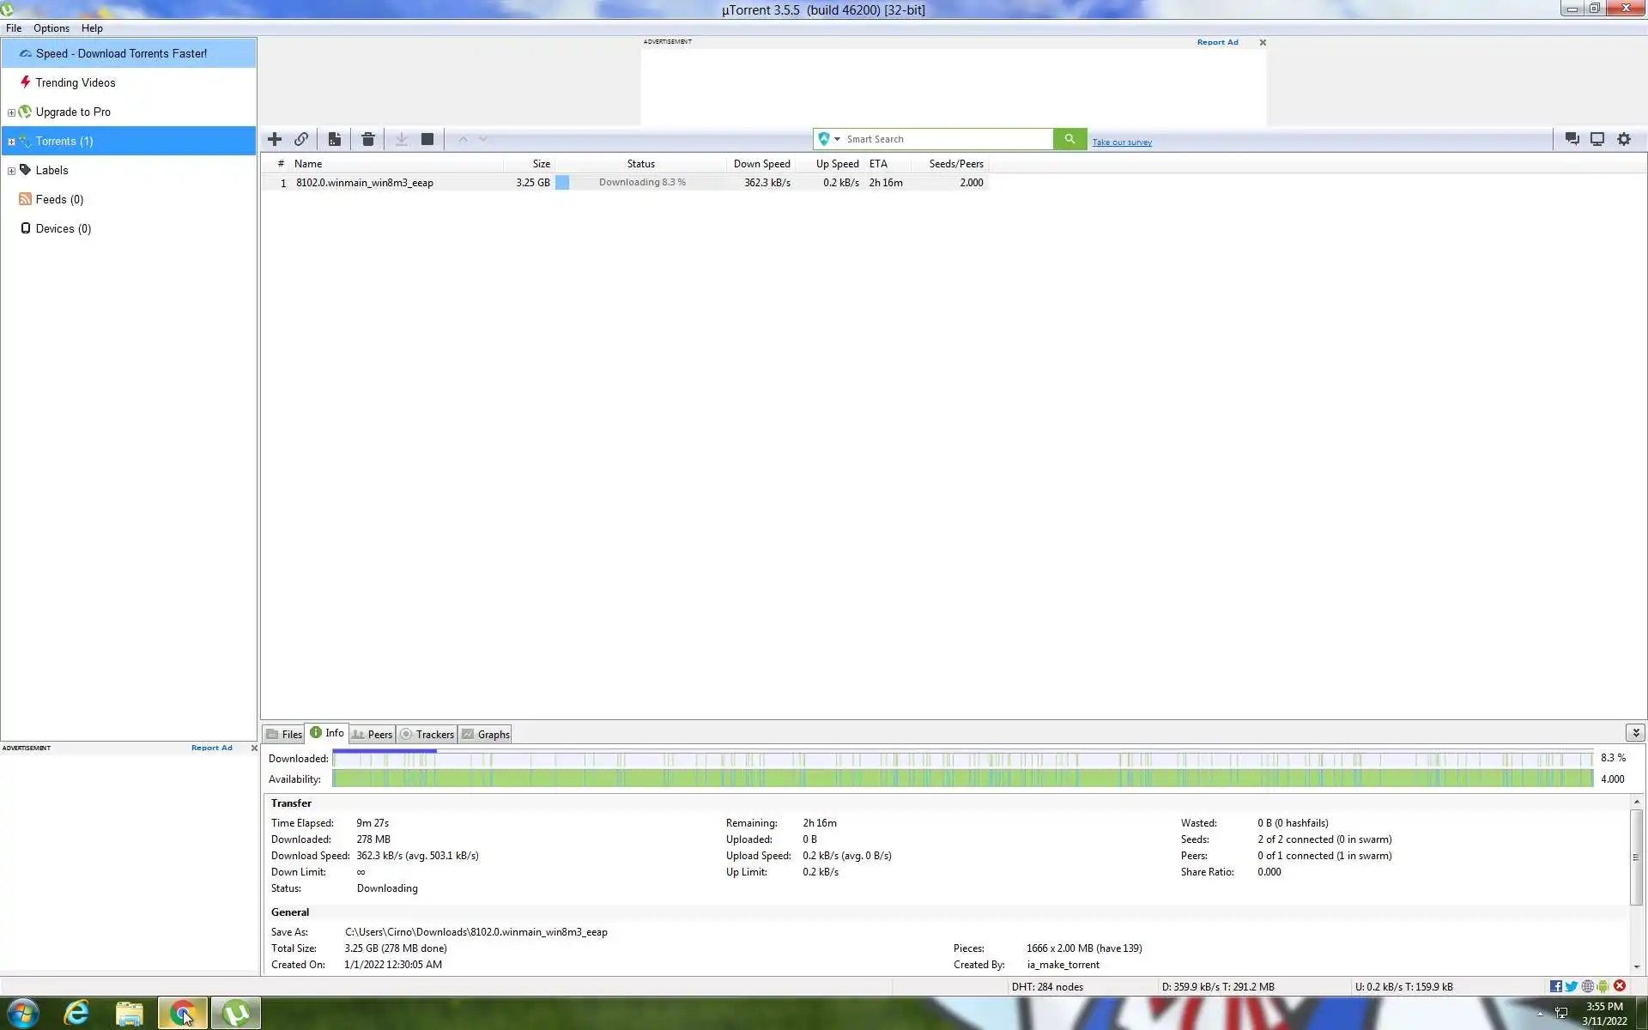Click the Add Torrent plus icon
The height and width of the screenshot is (1030, 1648).
click(x=275, y=139)
